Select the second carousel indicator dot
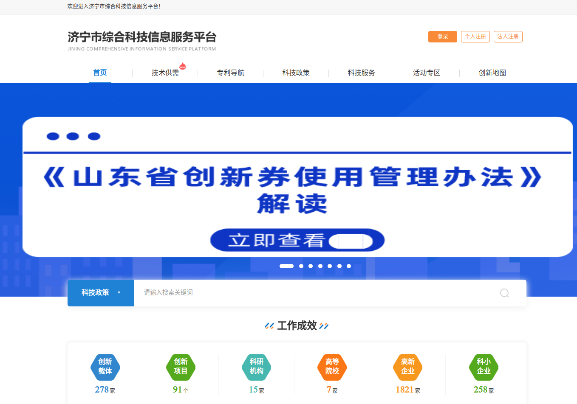Viewport: 577px width, 404px height. (x=301, y=266)
